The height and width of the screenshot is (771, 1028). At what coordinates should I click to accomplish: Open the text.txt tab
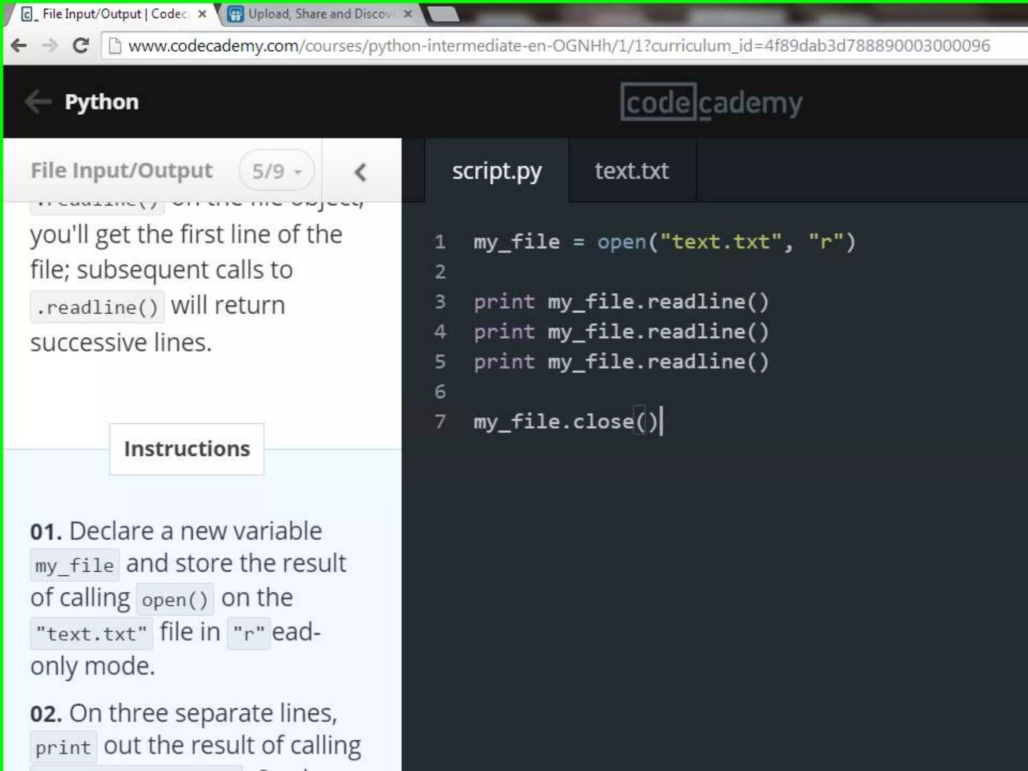(632, 171)
